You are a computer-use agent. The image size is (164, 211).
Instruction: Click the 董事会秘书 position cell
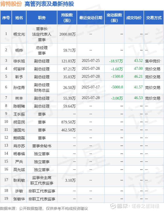[42, 146]
